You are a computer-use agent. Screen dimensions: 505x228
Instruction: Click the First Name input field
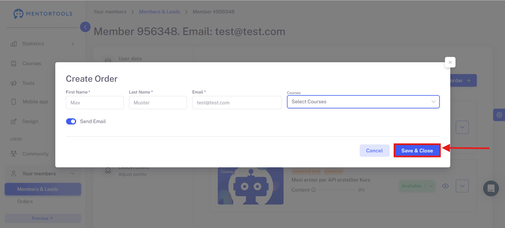point(95,103)
